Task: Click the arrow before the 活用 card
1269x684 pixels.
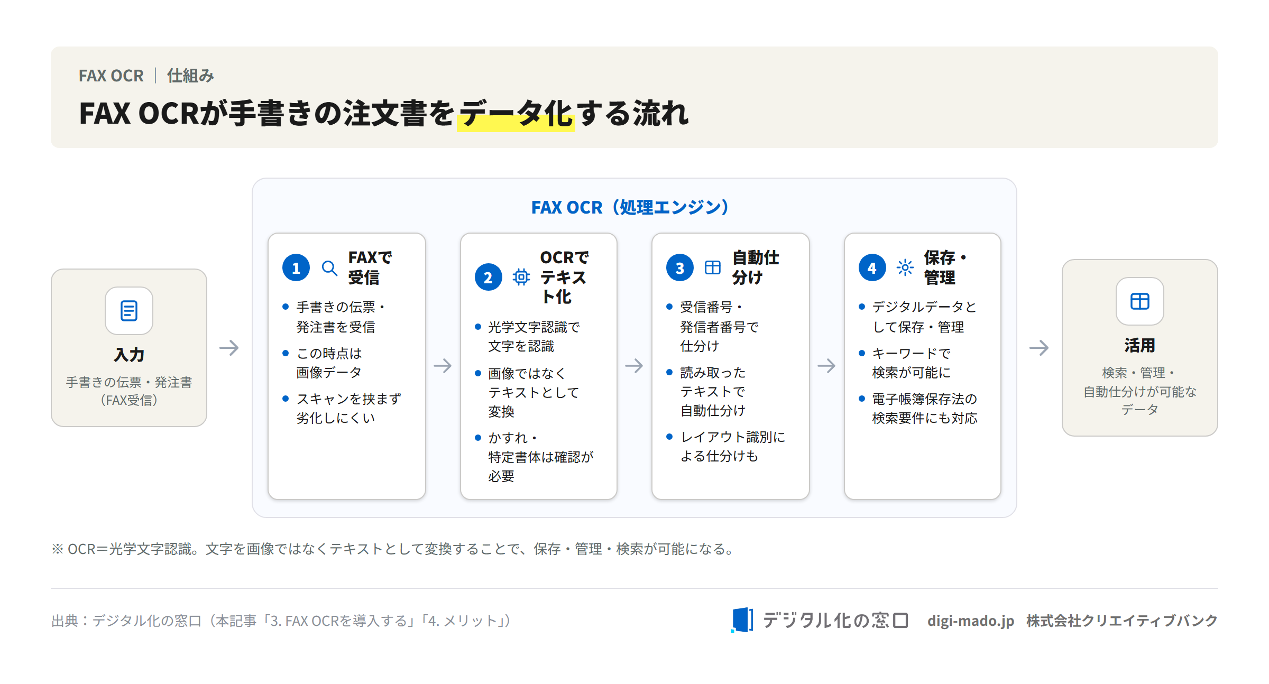Action: (1039, 348)
